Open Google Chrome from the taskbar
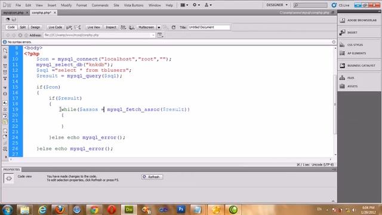This screenshot has height=215, width=382. [94, 210]
